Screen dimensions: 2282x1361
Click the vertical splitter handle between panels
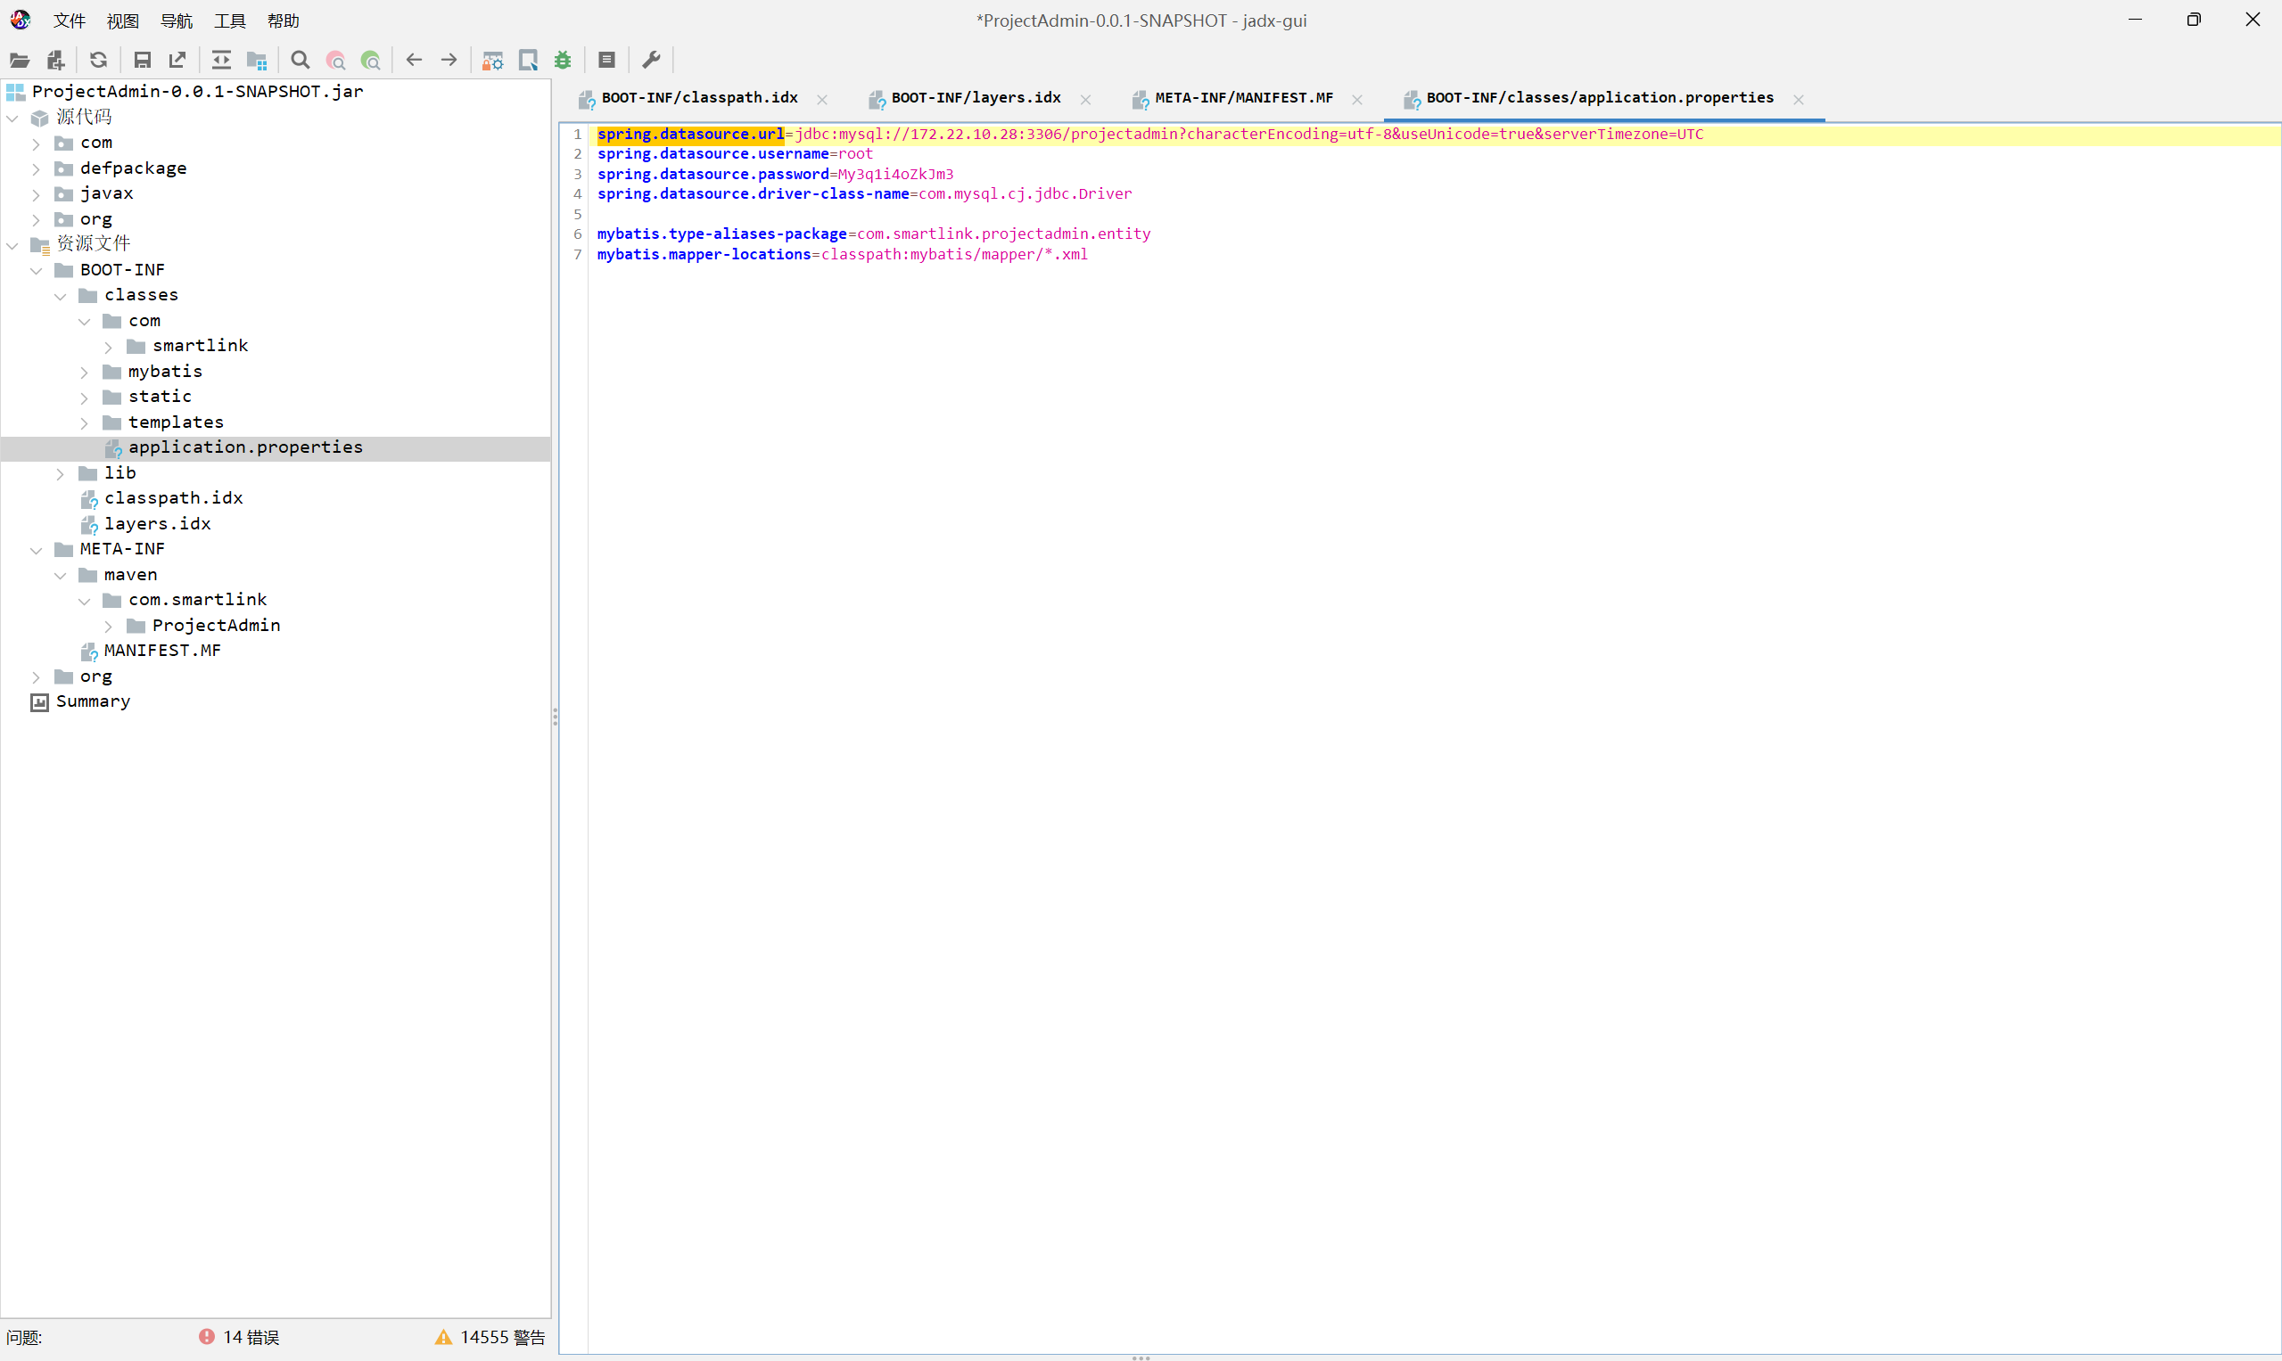click(x=556, y=717)
